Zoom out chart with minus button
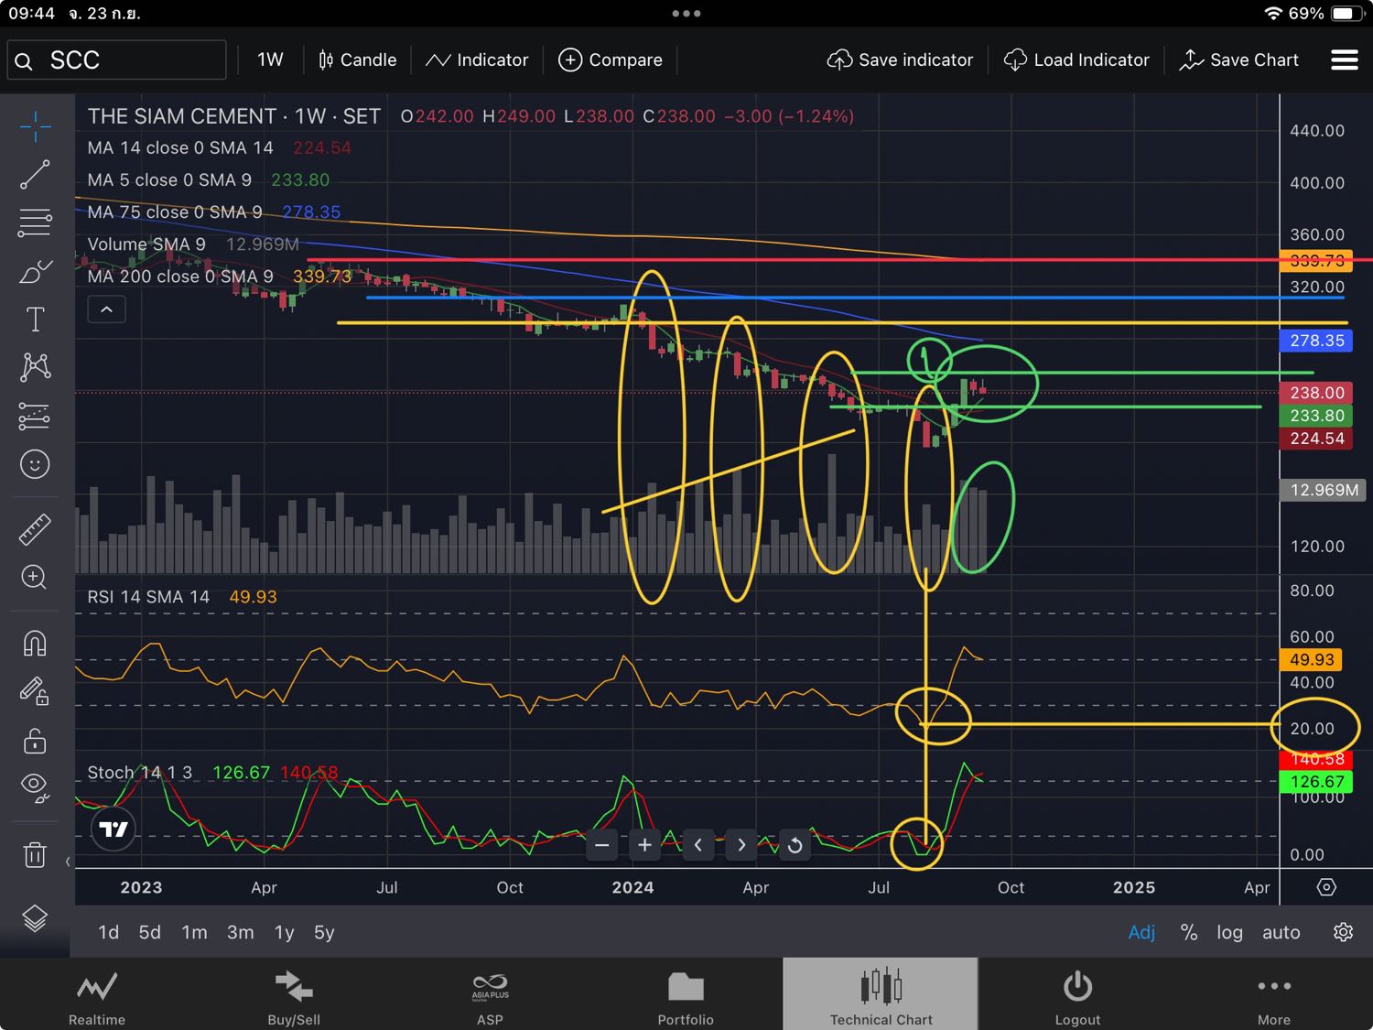The width and height of the screenshot is (1373, 1030). pyautogui.click(x=602, y=845)
